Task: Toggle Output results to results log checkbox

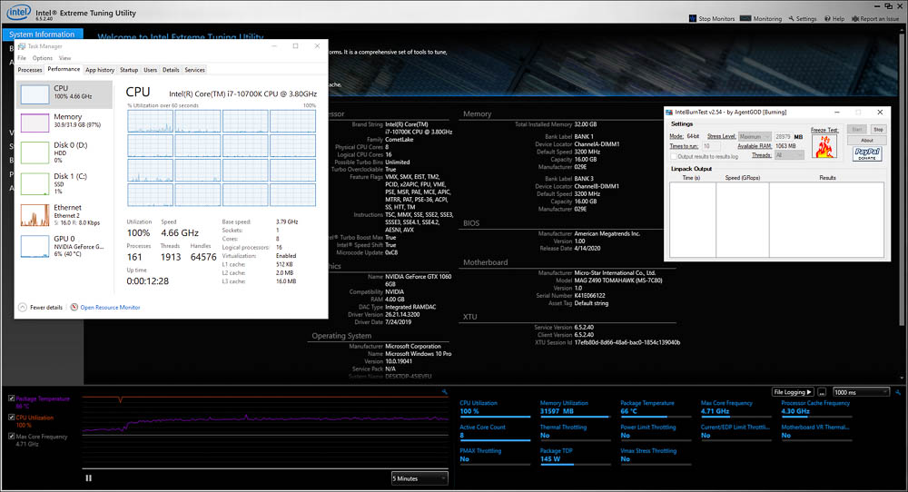Action: pos(673,156)
